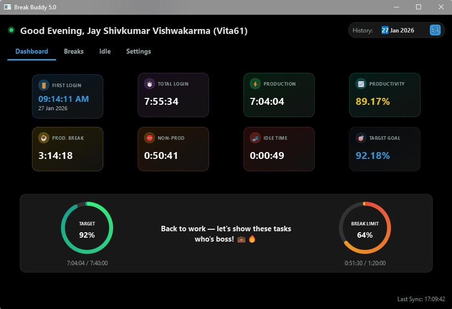Click the Idle Time sleep icon
This screenshot has height=309, width=452.
click(x=255, y=138)
